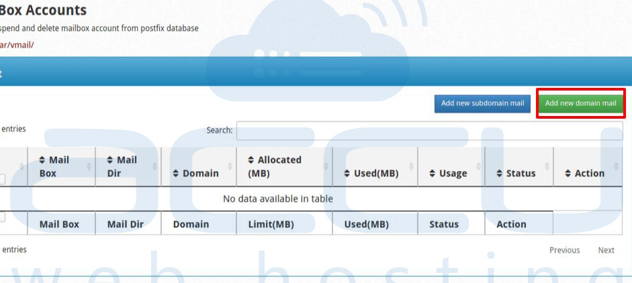Click footer label 'Mail Box'
The image size is (632, 283).
[59, 224]
